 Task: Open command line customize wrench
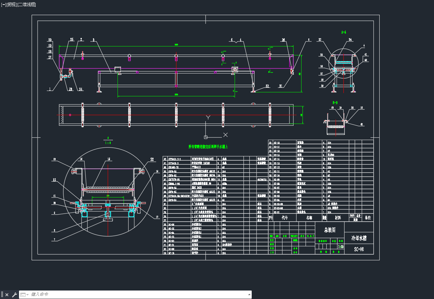[14, 295]
